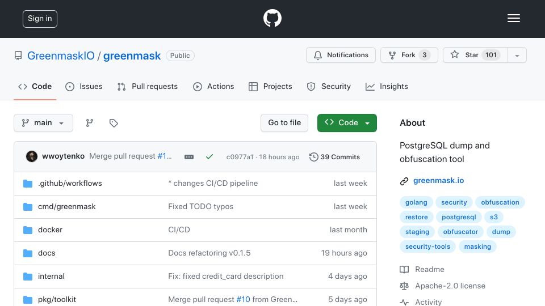Open pull request #10 link
The image size is (545, 306).
click(x=243, y=299)
